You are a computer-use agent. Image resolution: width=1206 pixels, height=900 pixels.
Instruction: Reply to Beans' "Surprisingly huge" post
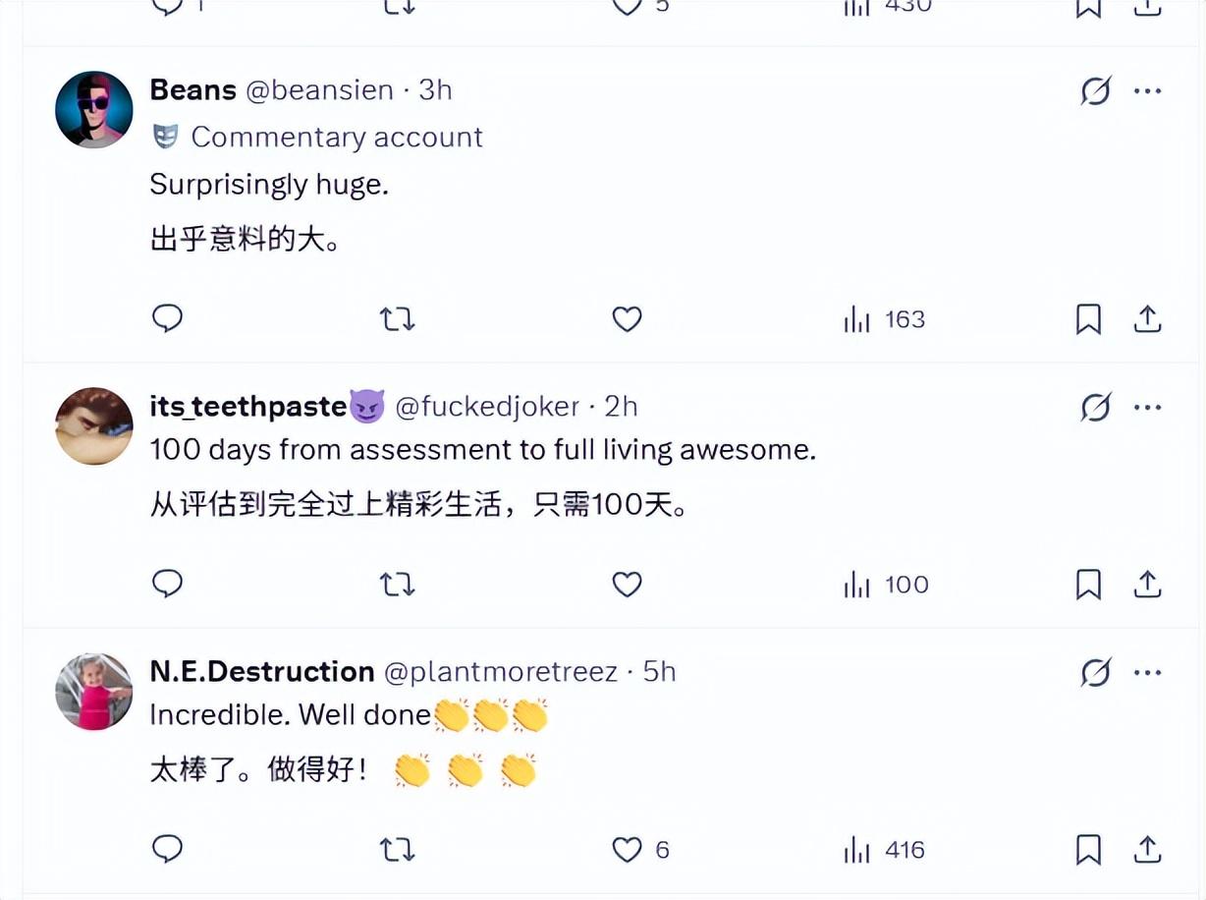[x=168, y=318]
